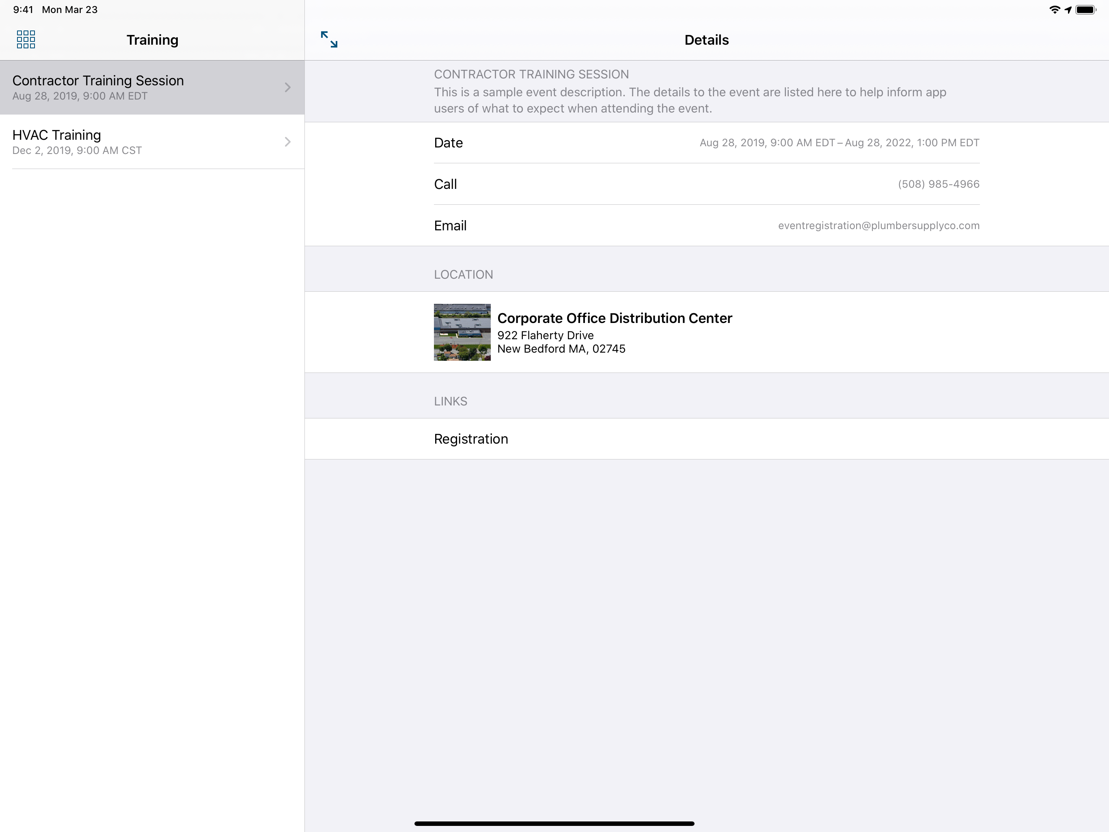The height and width of the screenshot is (832, 1109).
Task: Tap the Details header title
Action: point(706,40)
